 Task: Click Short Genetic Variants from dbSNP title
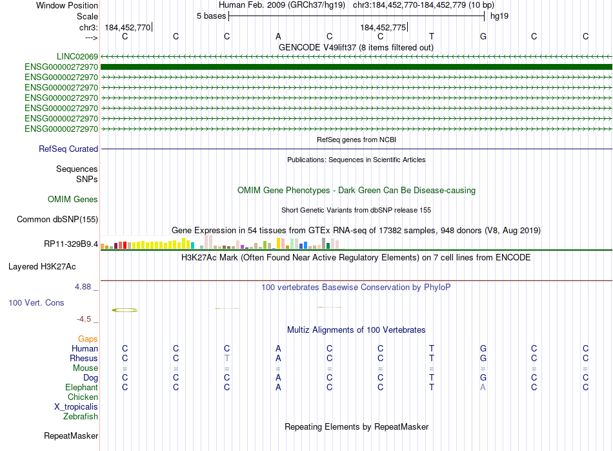point(356,210)
